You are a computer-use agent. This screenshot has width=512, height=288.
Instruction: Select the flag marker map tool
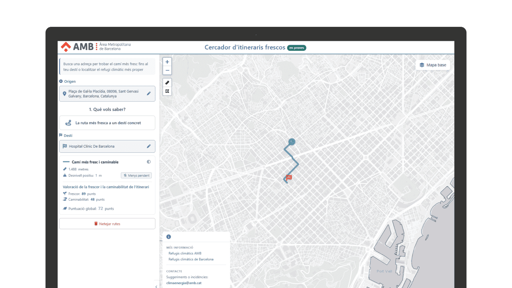(167, 91)
